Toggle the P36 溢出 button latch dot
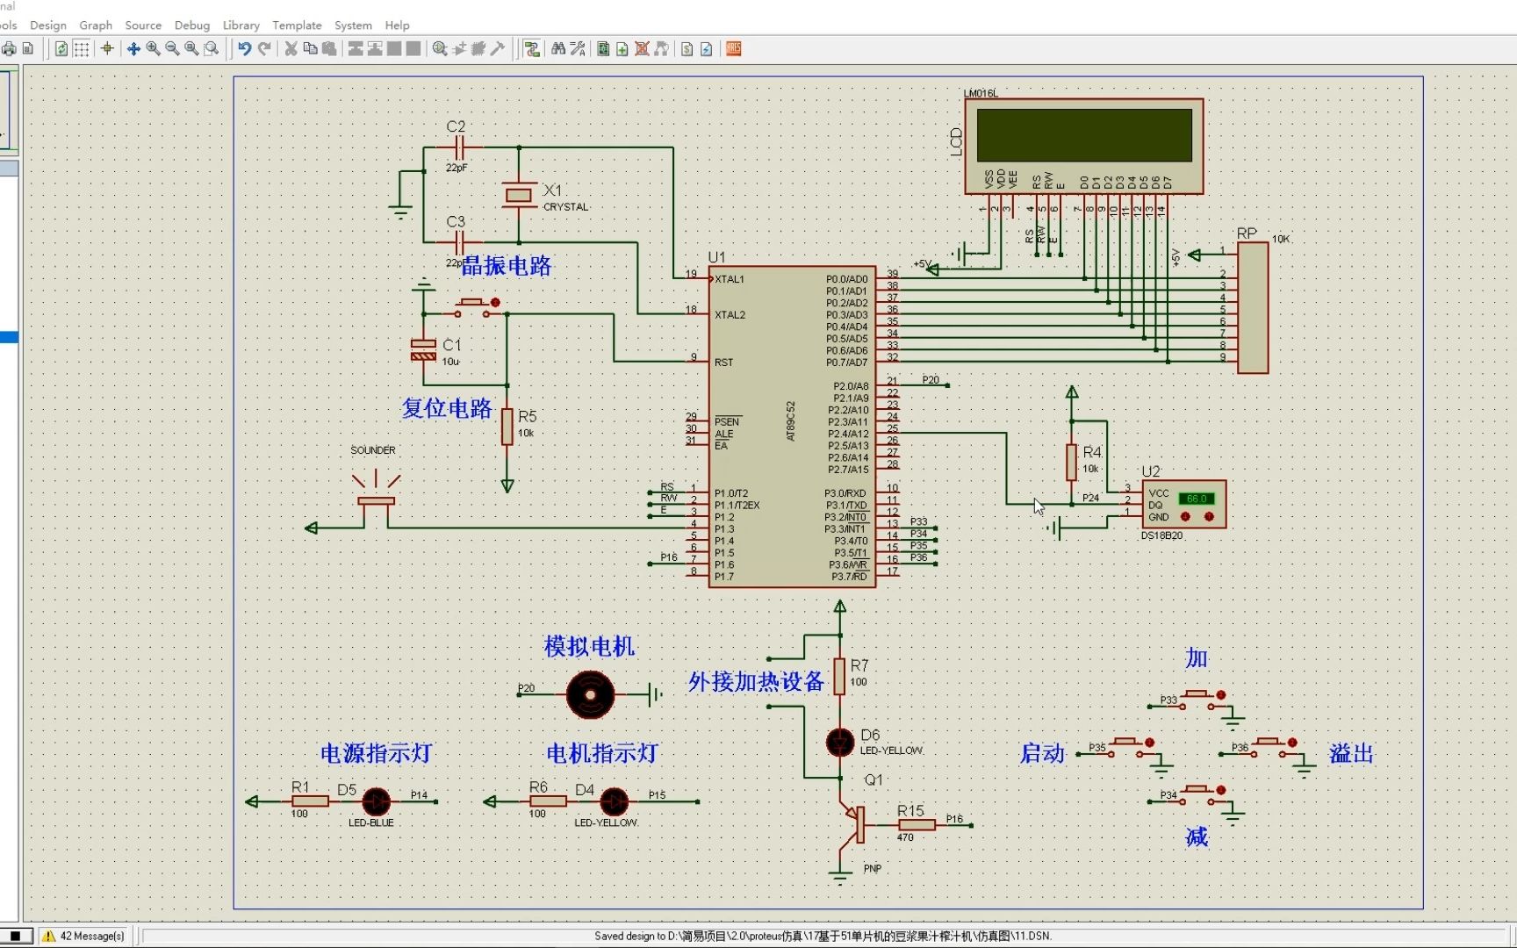 pyautogui.click(x=1292, y=743)
